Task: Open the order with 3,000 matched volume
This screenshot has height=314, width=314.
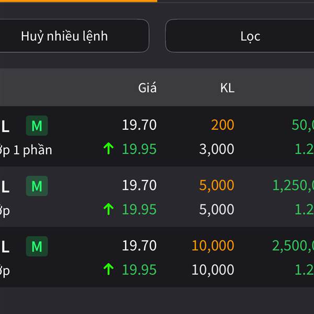Action: pos(157,137)
